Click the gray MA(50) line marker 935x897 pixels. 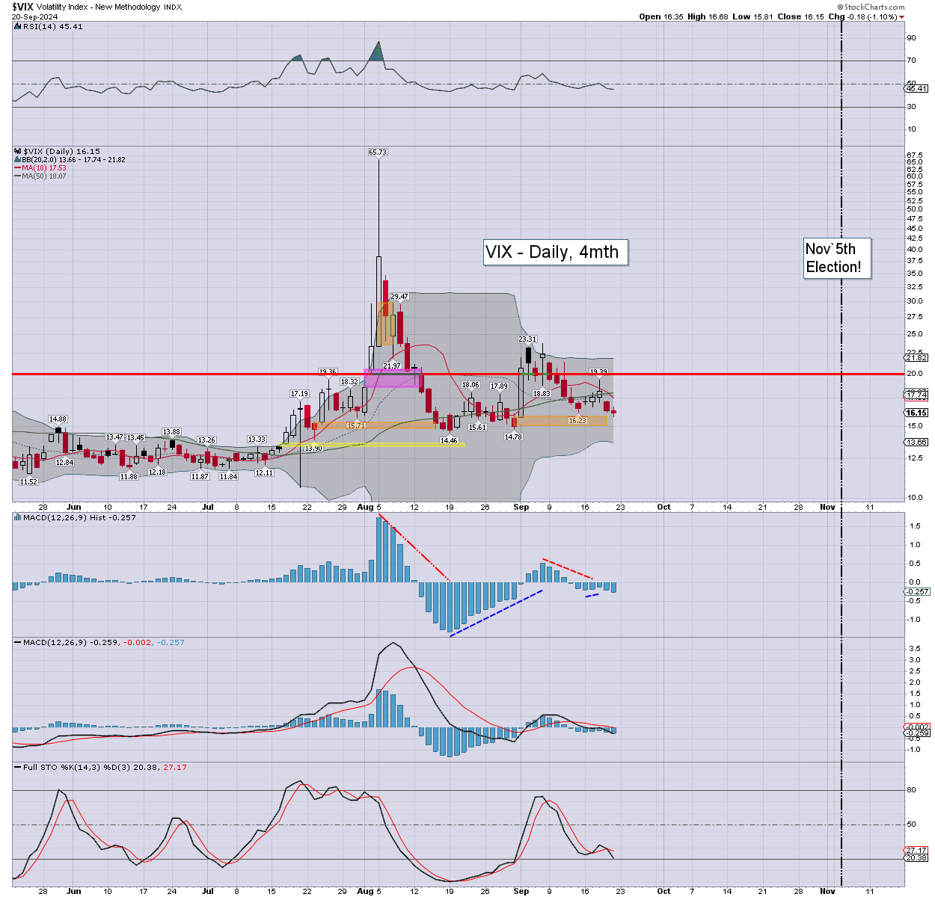pos(18,176)
